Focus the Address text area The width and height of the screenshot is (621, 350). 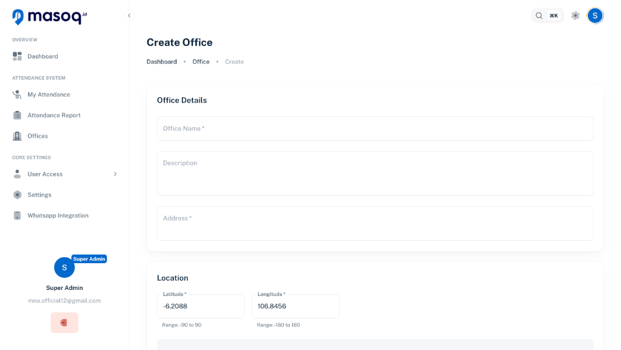(375, 223)
